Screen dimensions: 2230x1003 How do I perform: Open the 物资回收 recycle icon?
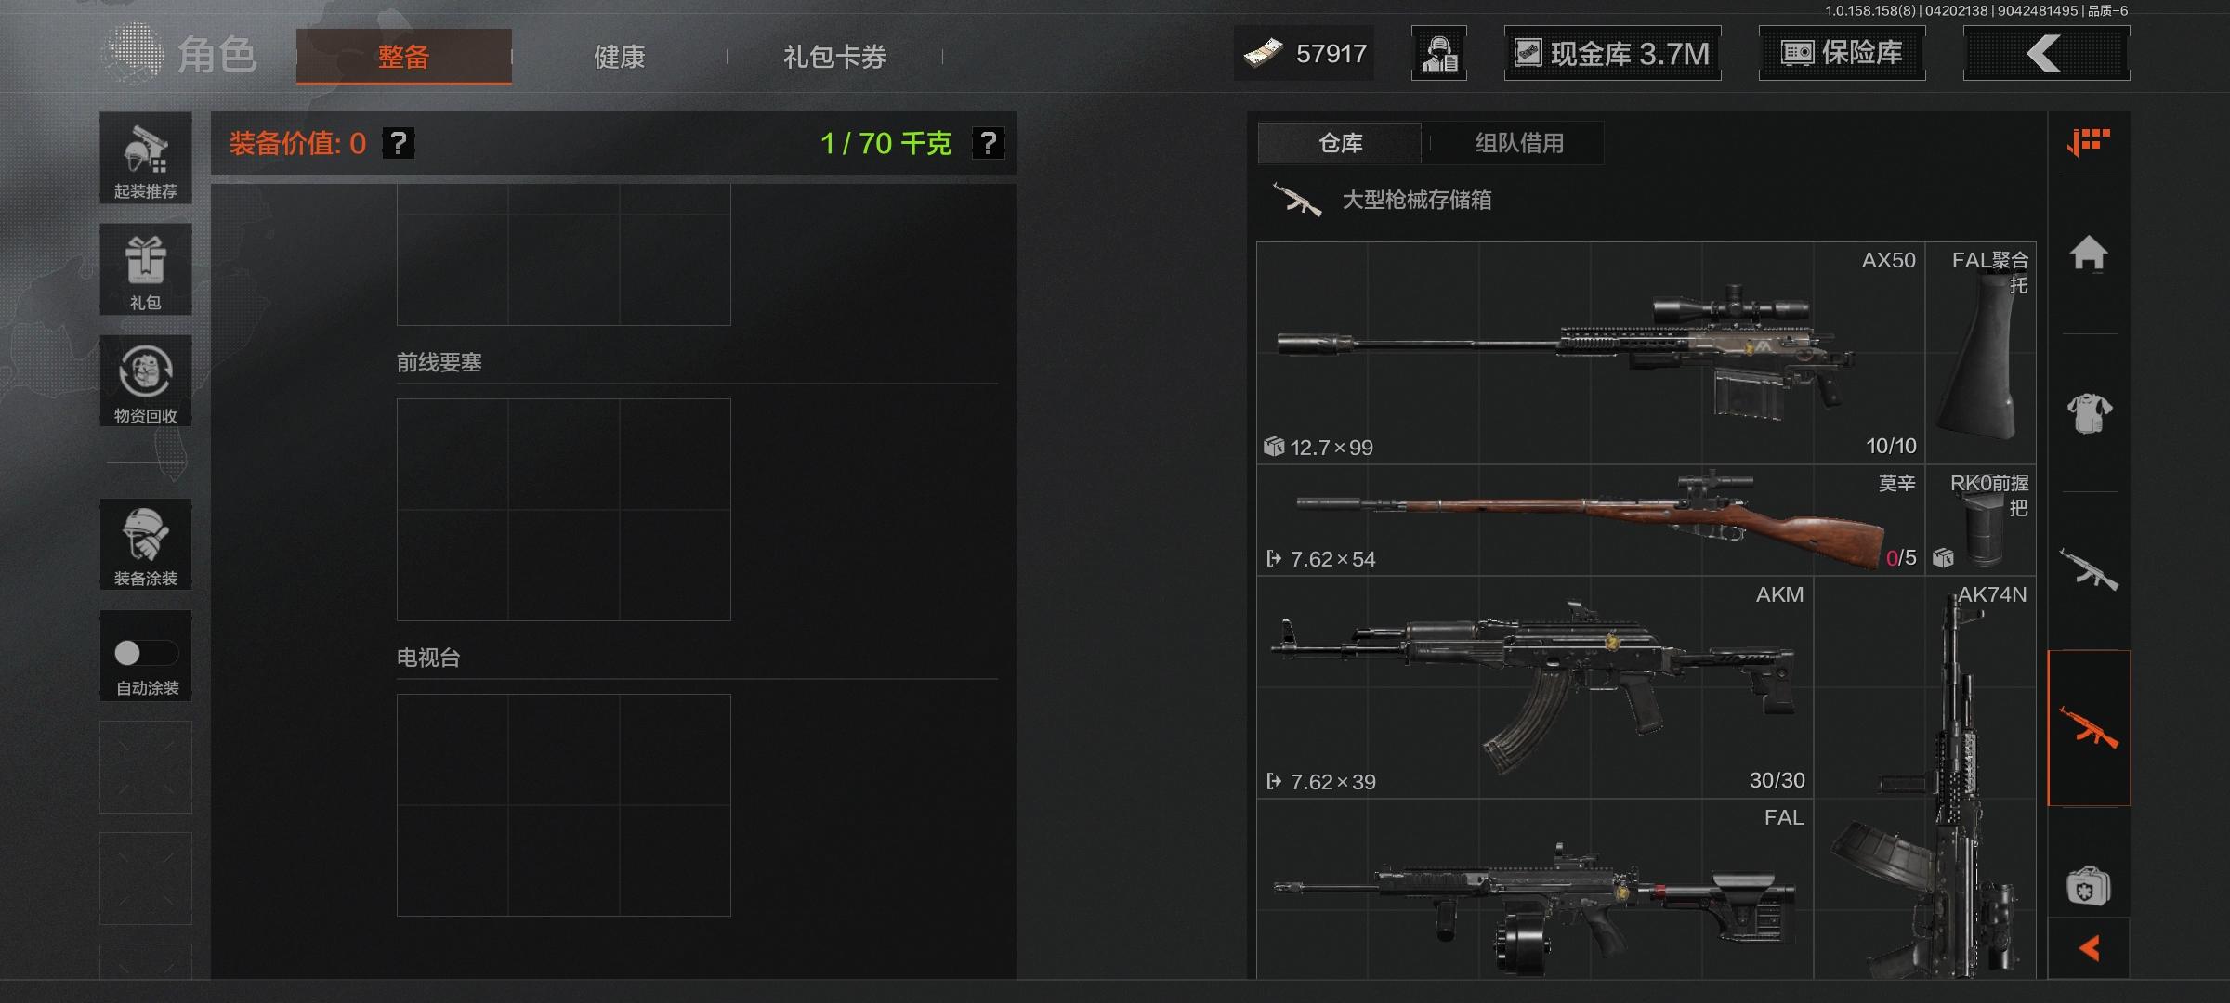point(146,381)
